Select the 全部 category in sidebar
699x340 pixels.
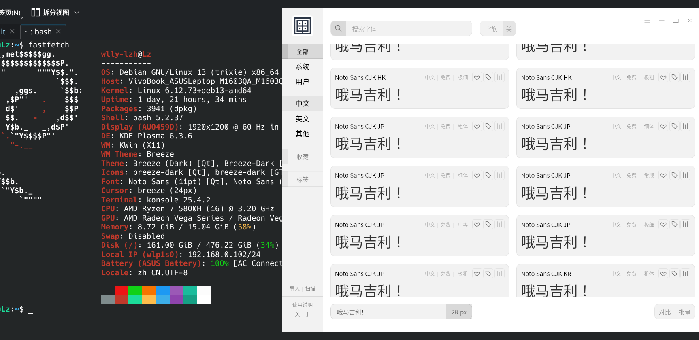click(x=303, y=51)
